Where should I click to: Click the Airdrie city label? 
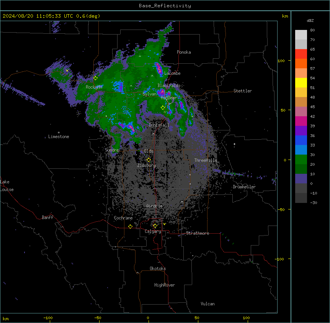coord(155,206)
